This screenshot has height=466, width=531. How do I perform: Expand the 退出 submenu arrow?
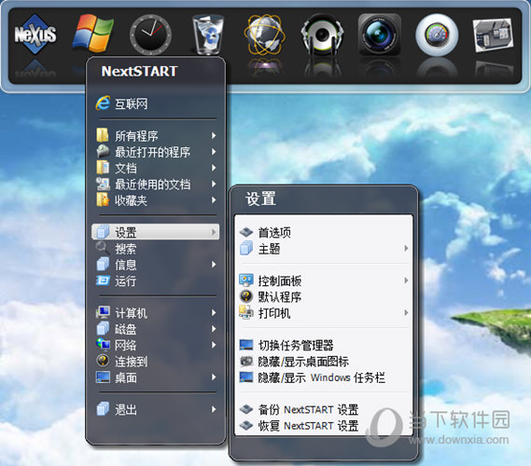point(214,409)
